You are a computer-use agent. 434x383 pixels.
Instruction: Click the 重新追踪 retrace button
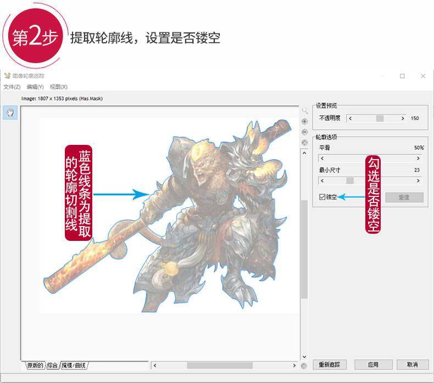pos(330,365)
